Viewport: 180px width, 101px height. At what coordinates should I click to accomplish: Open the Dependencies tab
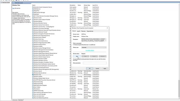(90, 31)
